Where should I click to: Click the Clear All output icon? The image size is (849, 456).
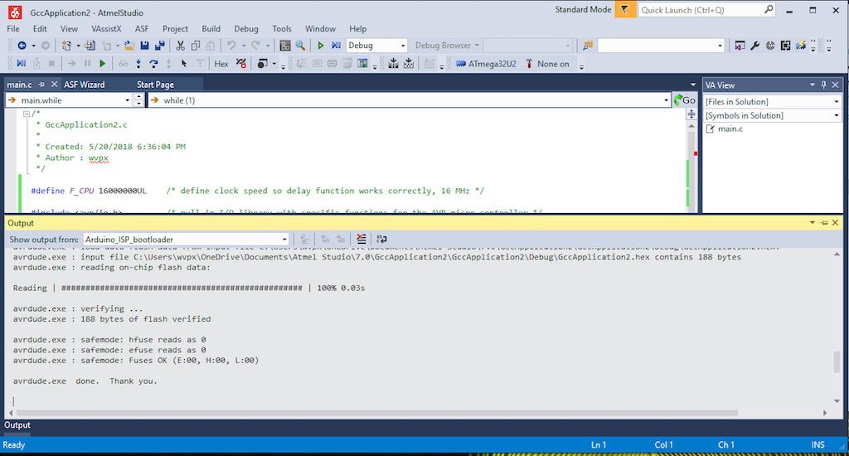pyautogui.click(x=361, y=239)
